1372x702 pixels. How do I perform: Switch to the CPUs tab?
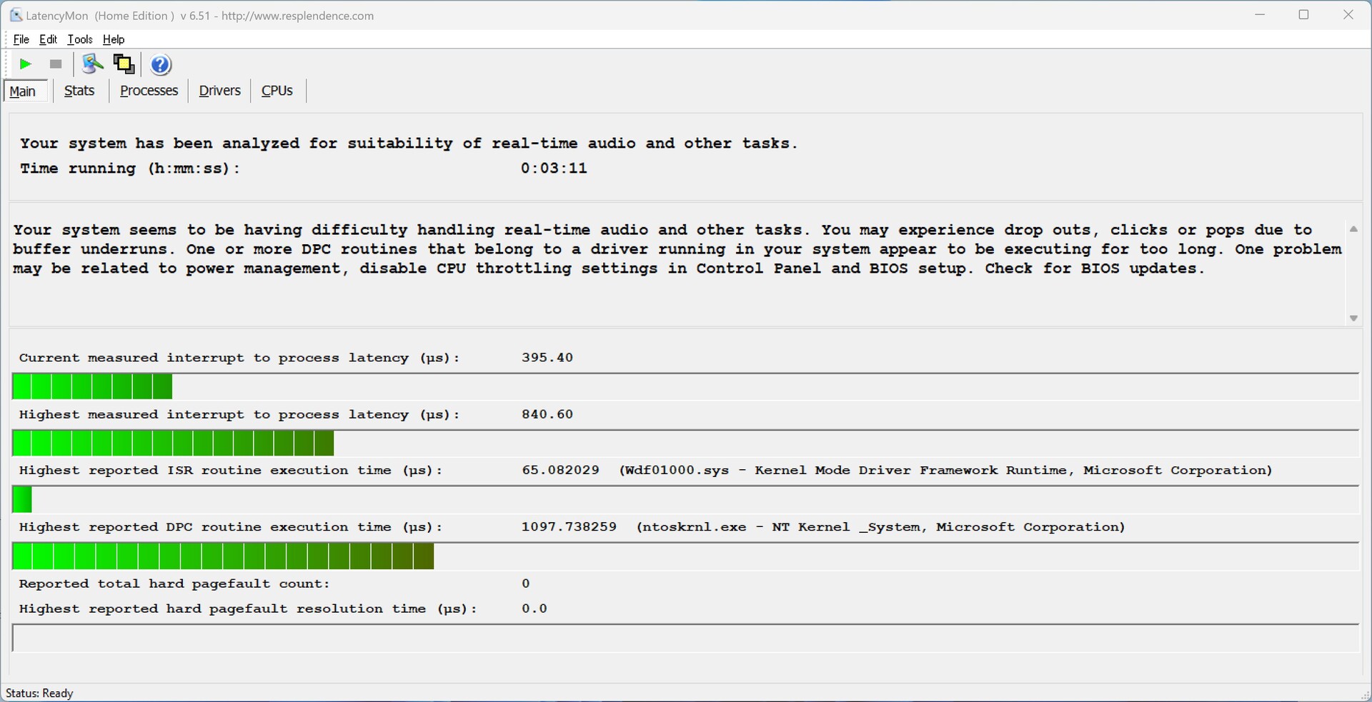pyautogui.click(x=277, y=91)
